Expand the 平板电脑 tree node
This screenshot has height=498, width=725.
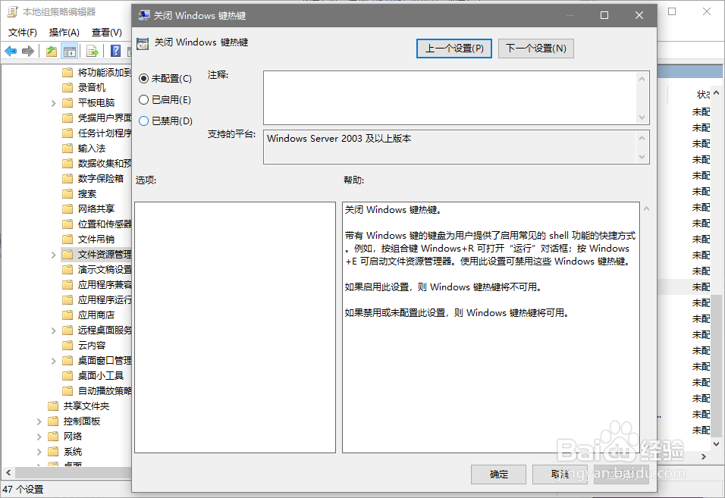[53, 103]
